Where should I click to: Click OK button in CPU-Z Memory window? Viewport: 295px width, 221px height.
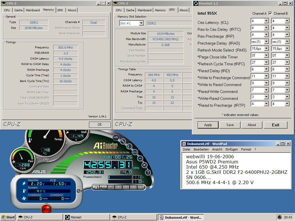(x=100, y=125)
